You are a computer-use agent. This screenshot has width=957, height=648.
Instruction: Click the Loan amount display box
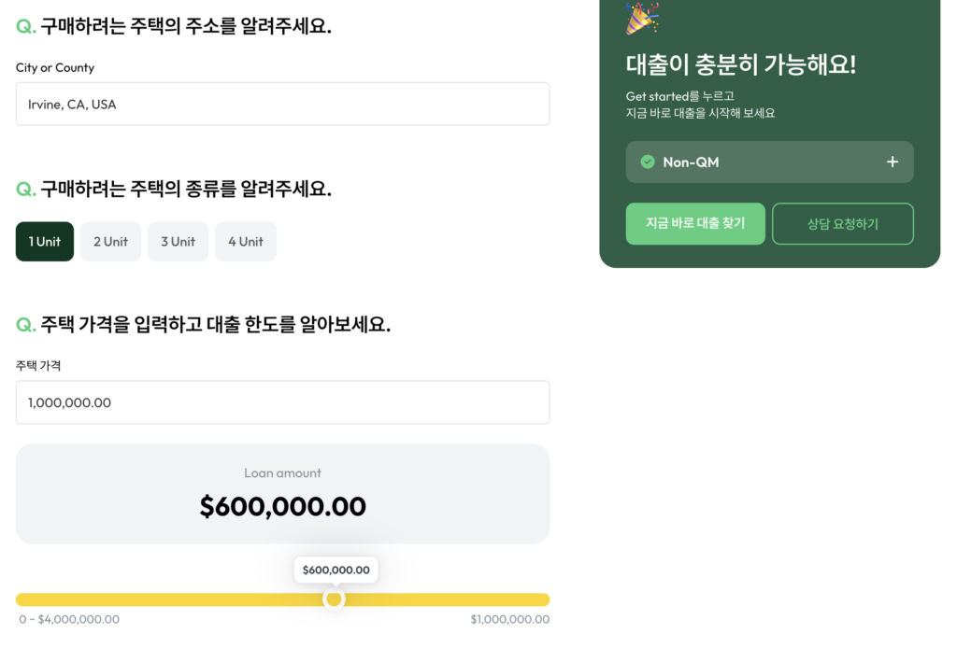tap(282, 493)
